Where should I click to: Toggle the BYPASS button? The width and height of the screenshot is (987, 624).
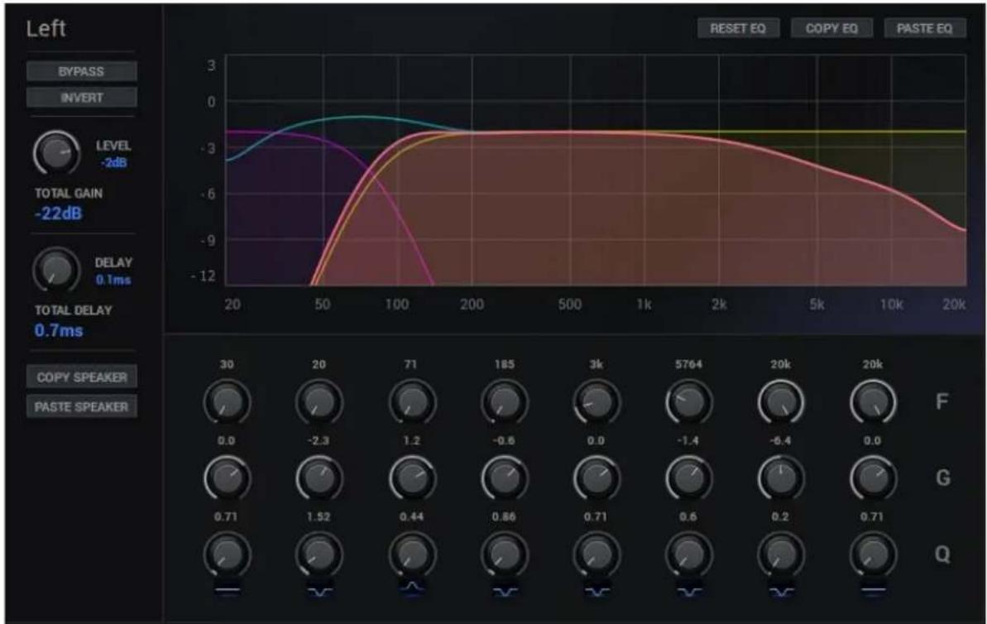[x=81, y=71]
